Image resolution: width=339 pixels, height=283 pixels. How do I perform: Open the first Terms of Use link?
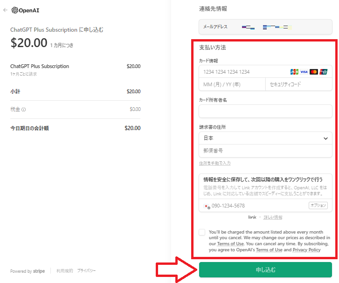pos(230,244)
